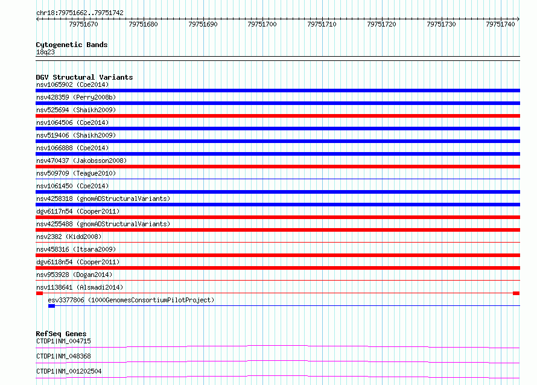The width and height of the screenshot is (537, 385).
Task: Select the nsv525694 red variant bar
Action: tap(278, 116)
